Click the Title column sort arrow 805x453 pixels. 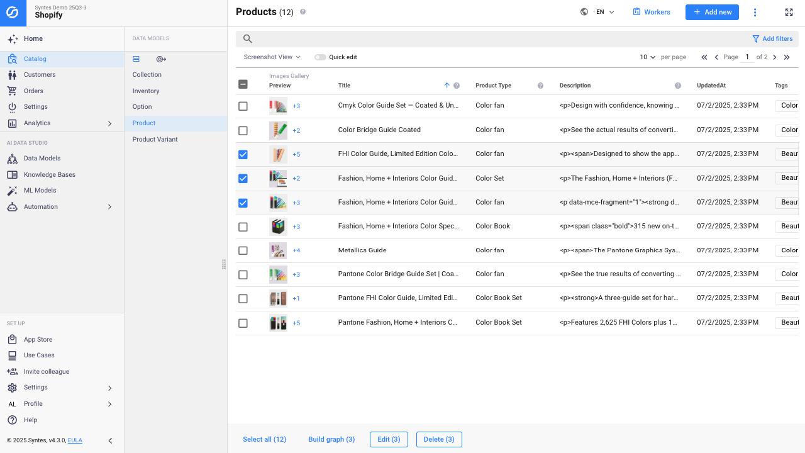447,86
